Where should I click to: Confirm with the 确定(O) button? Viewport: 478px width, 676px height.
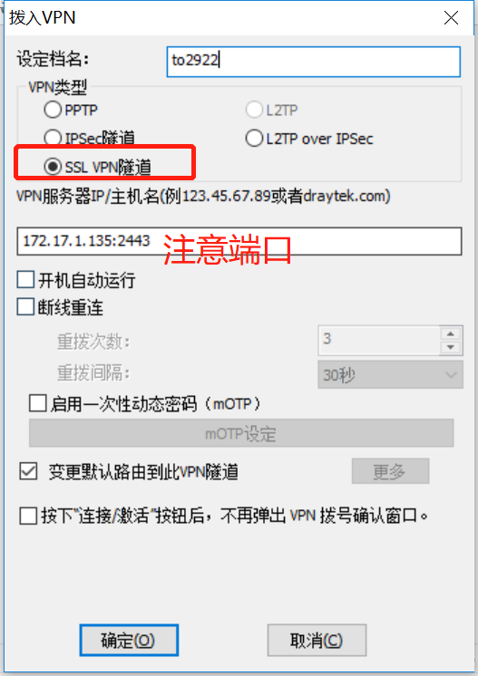(x=129, y=641)
